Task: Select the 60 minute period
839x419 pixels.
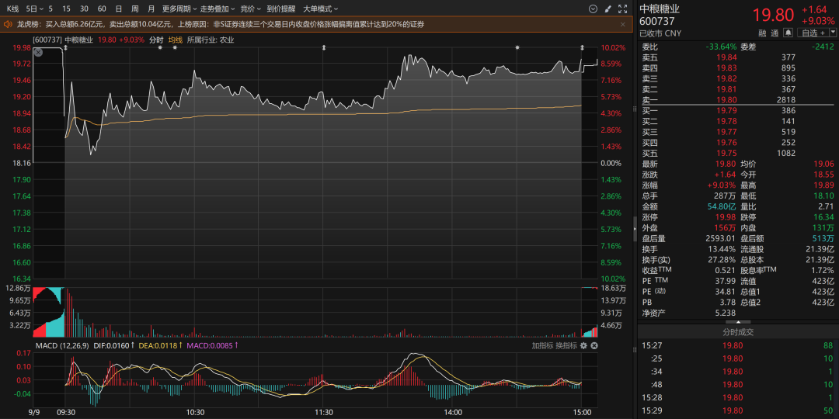Action: 102,9
